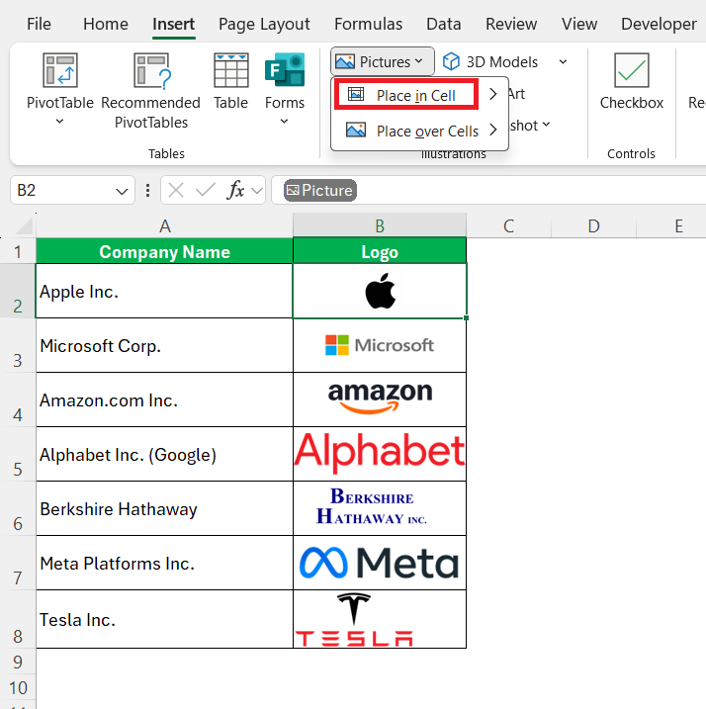Click the Microsoft logo picture cell

click(x=380, y=345)
